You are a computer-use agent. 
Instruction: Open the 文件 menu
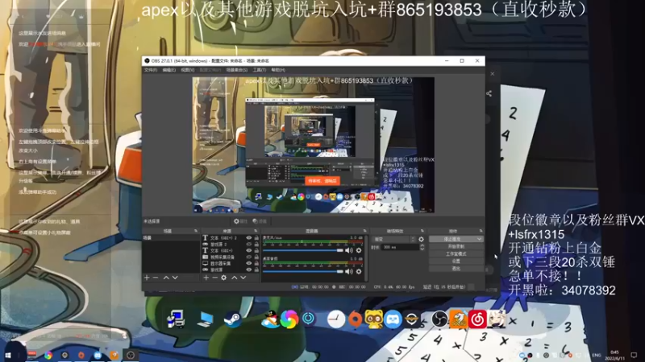[x=150, y=70]
